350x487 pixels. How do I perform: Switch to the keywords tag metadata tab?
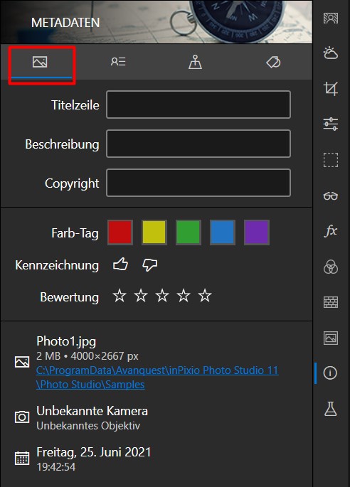point(273,62)
